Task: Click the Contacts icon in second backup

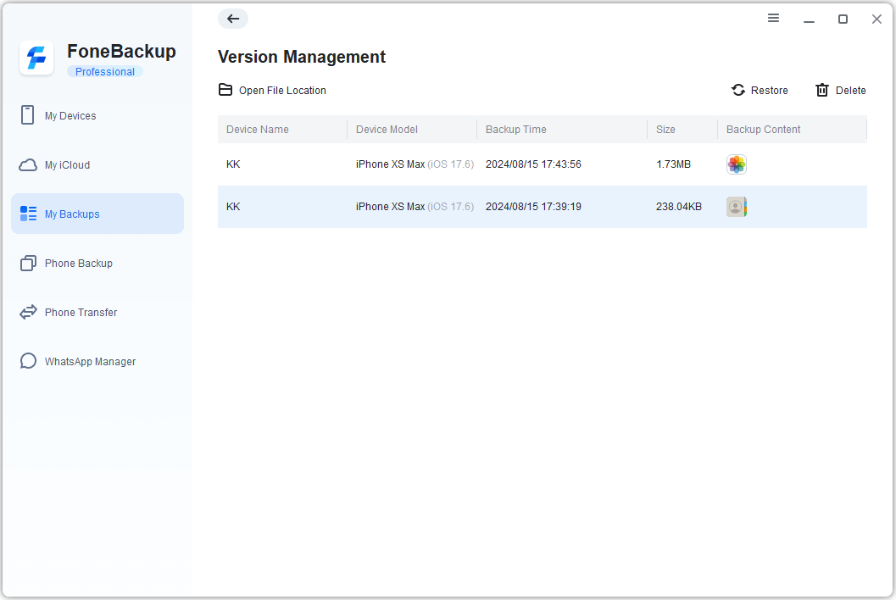Action: [737, 207]
